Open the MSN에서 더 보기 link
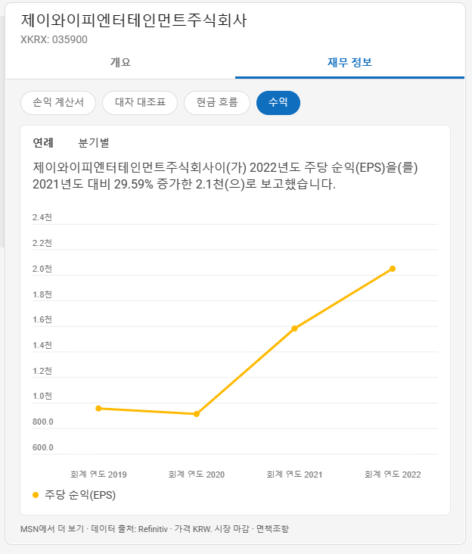Screen dimensions: 472x554 (x=52, y=529)
